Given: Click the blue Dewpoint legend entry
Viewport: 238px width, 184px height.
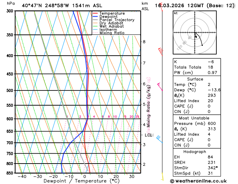Looking at the screenshot, I should coord(105,17).
